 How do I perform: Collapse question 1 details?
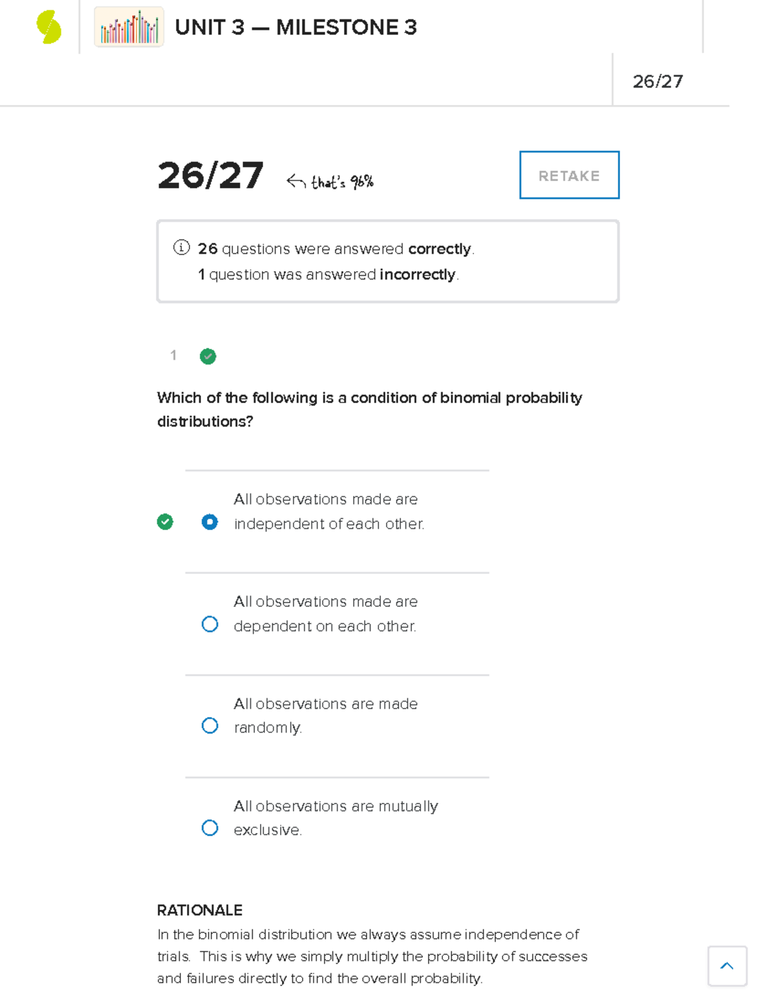(173, 356)
